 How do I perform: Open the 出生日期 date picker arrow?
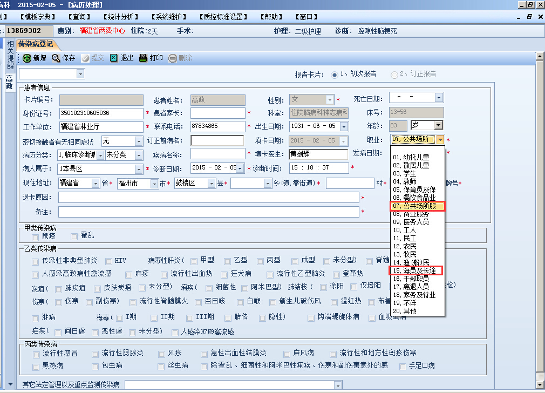tap(344, 127)
